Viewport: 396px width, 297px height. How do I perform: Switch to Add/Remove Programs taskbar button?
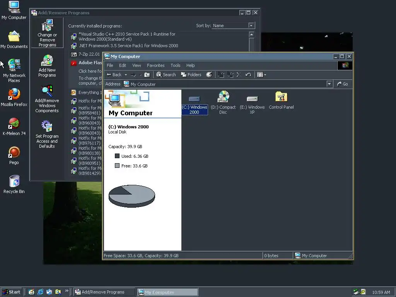tap(104, 292)
